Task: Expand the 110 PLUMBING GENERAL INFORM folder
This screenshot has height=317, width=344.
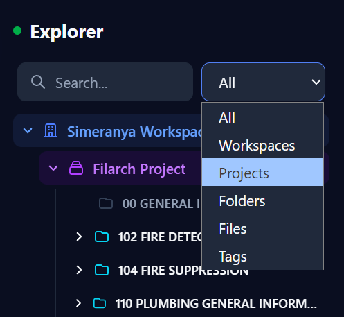Action: click(x=78, y=303)
